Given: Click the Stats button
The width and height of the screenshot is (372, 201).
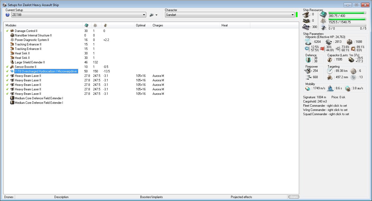Looking at the screenshot, I should 294,197.
